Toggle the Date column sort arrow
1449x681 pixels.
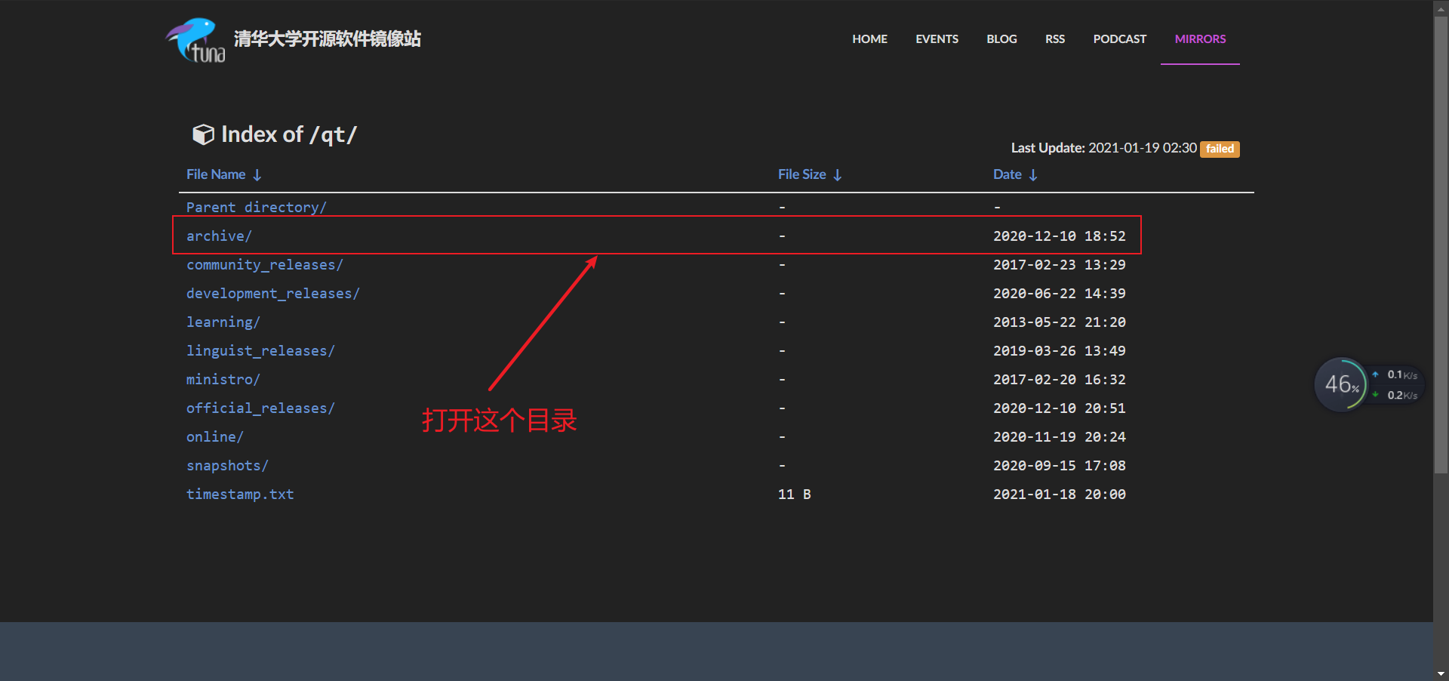click(x=1033, y=174)
